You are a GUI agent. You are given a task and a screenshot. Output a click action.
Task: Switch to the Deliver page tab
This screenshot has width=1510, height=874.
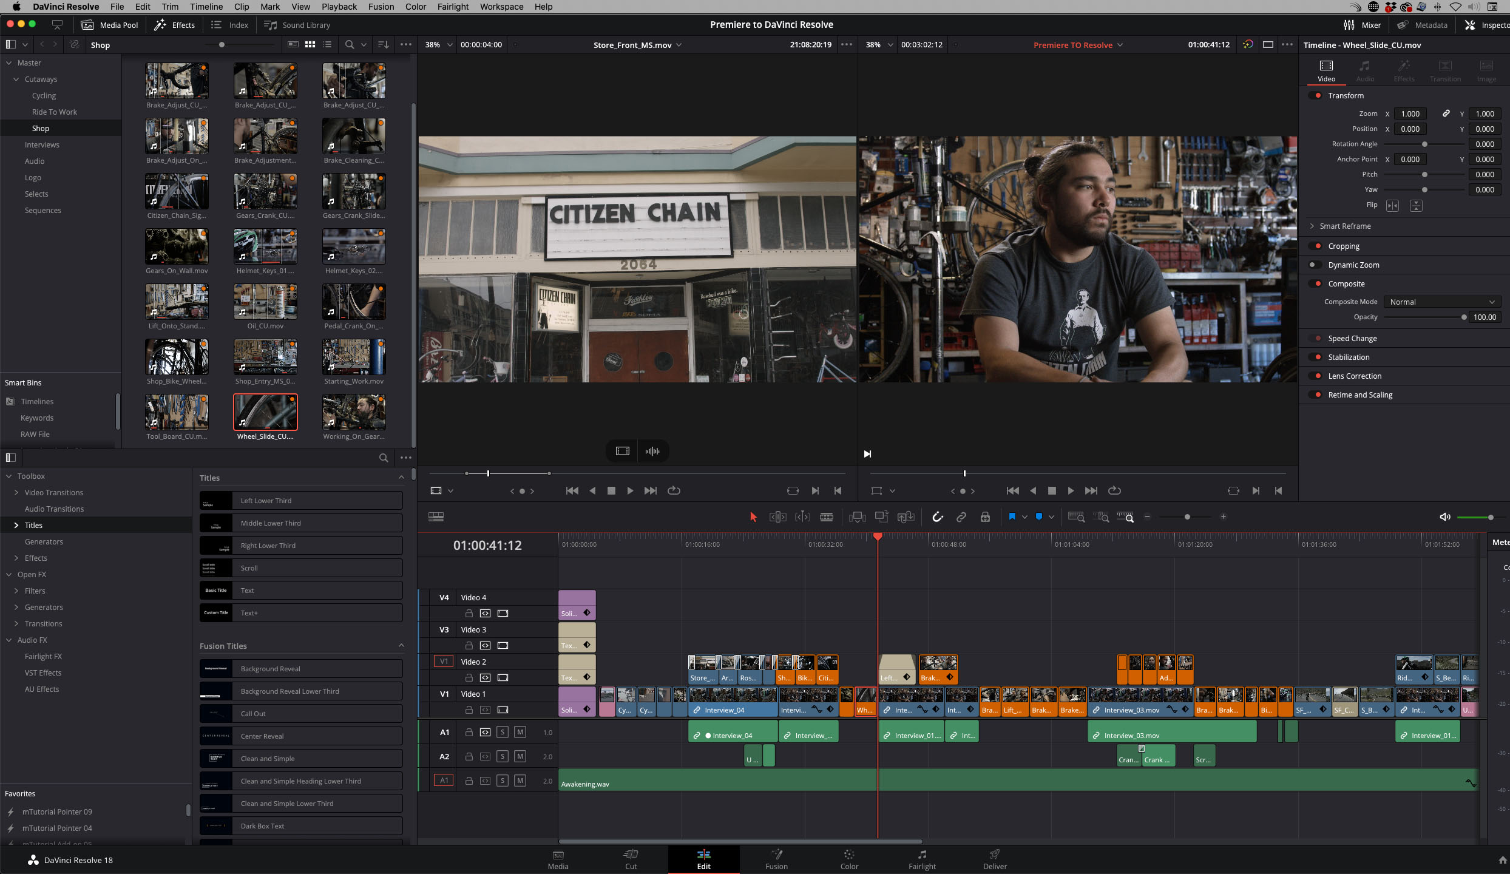click(x=995, y=859)
